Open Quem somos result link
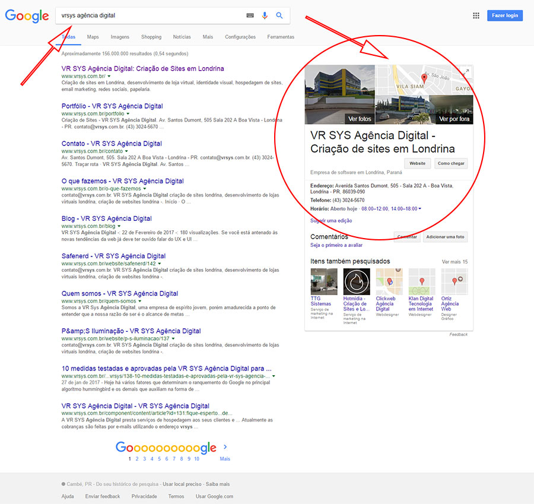Screen dimensions: 534x504 tap(119, 293)
